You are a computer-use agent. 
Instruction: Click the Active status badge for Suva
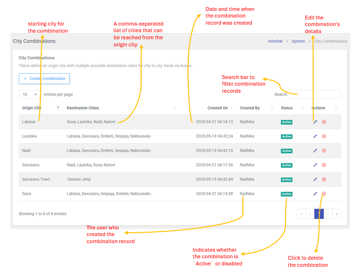point(286,194)
